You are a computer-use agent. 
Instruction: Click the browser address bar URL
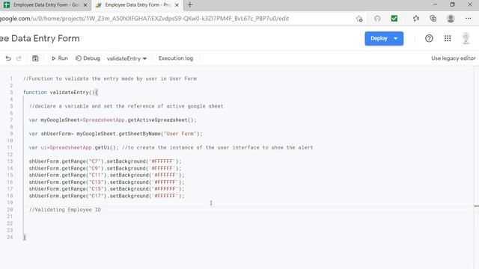click(x=144, y=19)
